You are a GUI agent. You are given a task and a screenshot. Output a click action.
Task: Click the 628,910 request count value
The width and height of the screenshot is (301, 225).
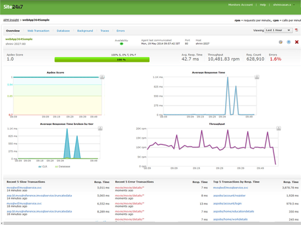tap(255, 59)
